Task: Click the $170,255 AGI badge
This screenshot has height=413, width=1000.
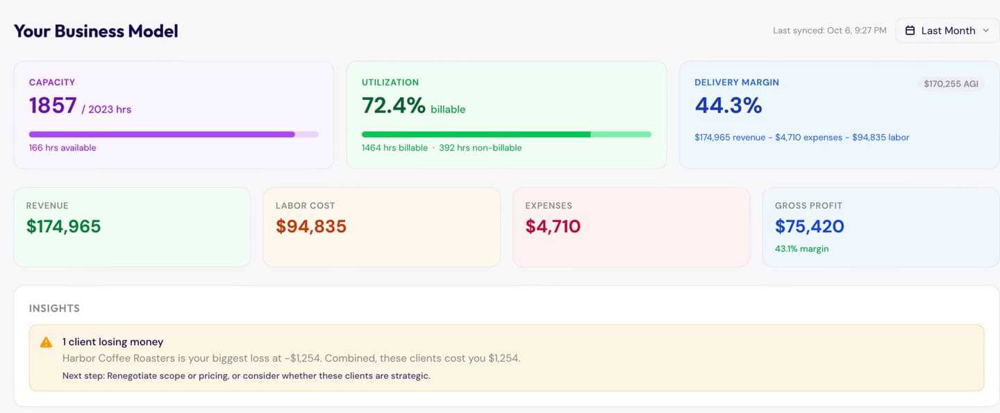Action: (x=951, y=83)
